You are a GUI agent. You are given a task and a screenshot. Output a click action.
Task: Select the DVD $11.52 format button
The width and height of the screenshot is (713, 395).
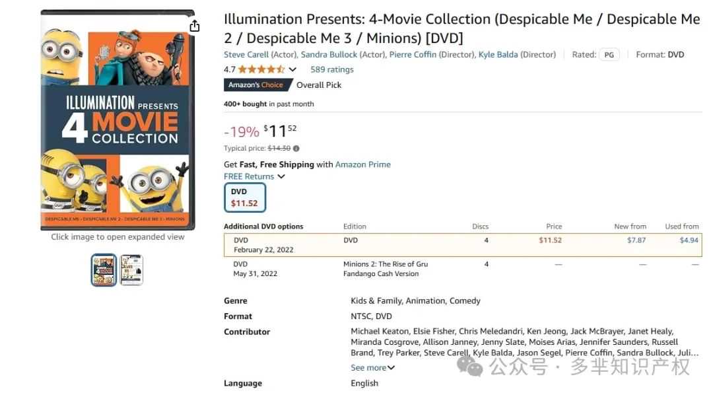point(245,197)
